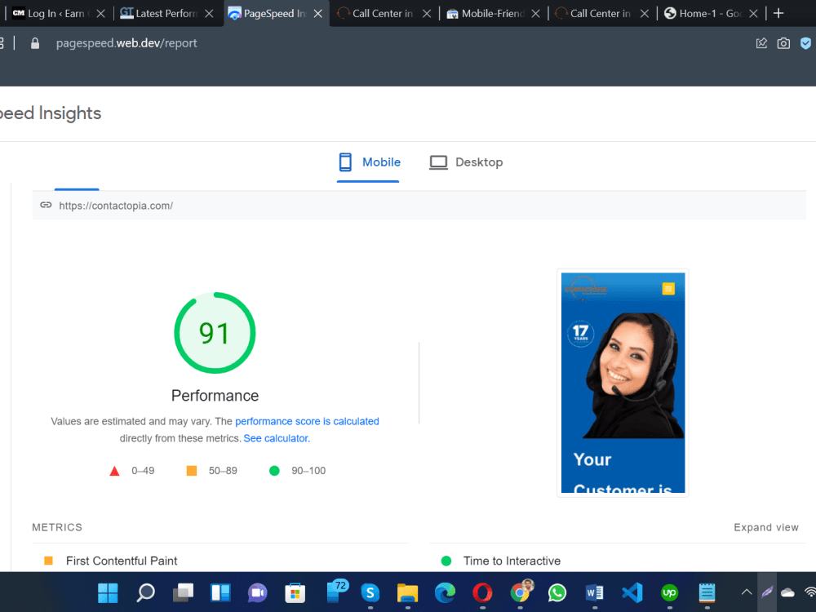
Task: Click the green circle 90–100 legend
Action: [297, 471]
